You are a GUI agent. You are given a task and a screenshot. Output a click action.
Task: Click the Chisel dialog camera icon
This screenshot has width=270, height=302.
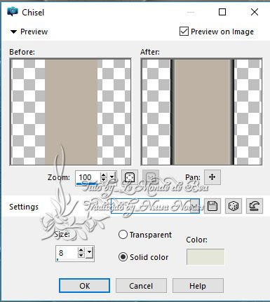(x=13, y=11)
